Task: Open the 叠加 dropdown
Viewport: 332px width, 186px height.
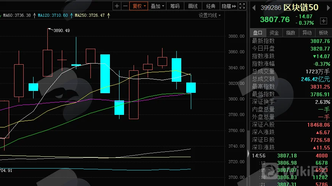Action: [x=157, y=6]
